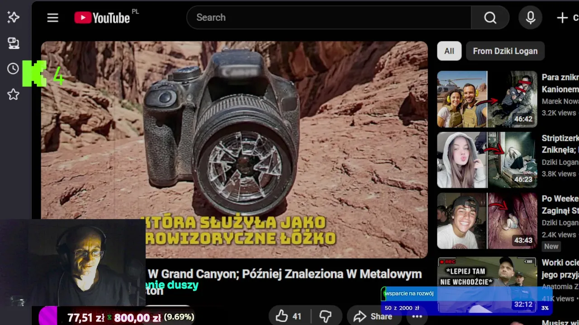
Task: Open the computer icon in browser sidebar
Action: [x=13, y=43]
